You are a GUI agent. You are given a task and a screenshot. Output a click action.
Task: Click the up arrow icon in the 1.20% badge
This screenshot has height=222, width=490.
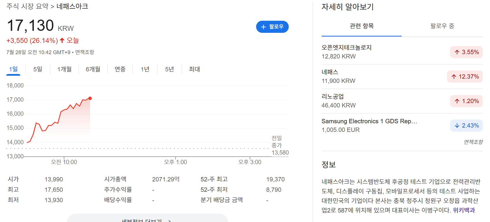click(x=457, y=101)
